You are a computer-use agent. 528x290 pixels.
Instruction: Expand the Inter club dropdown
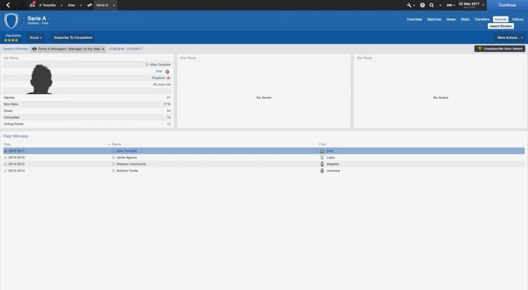[x=81, y=5]
